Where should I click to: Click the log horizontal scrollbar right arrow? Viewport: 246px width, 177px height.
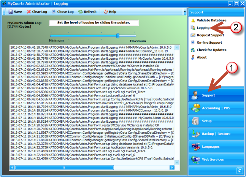click(x=172, y=167)
